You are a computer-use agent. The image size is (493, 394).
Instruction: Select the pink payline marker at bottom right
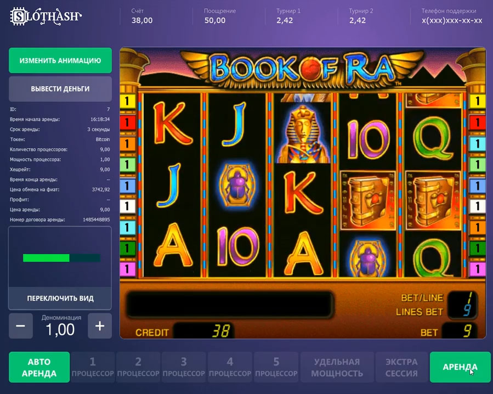click(x=477, y=269)
